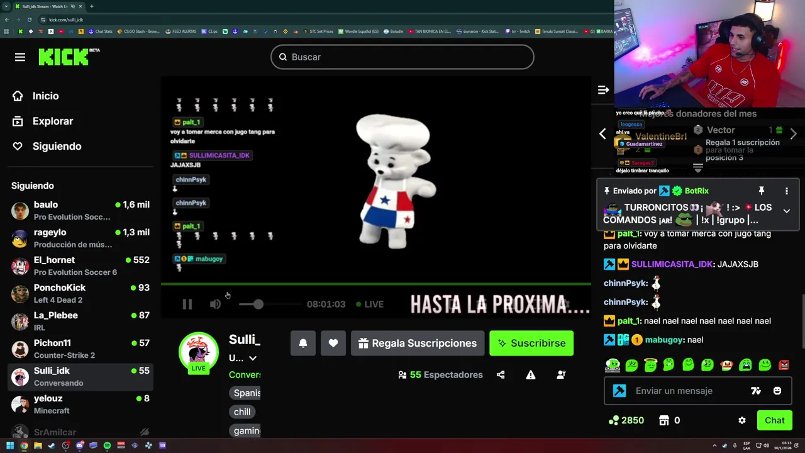Open a new Chrome tab
Image resolution: width=805 pixels, height=453 pixels.
click(91, 6)
